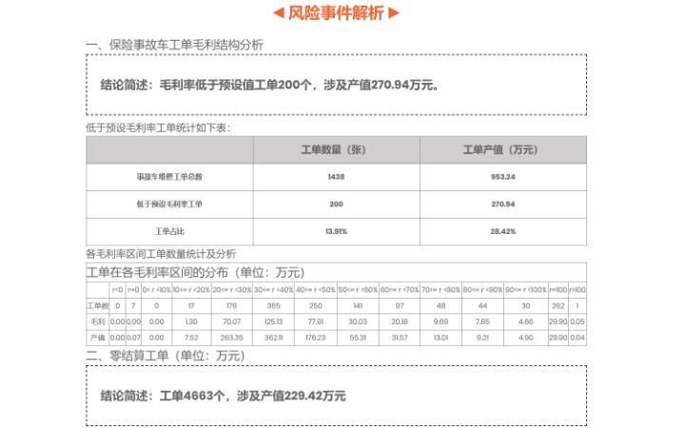
Task: Click the 工单数 value 262 under r=100
Action: (x=558, y=305)
